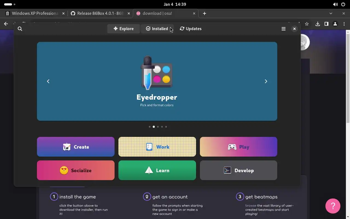Viewport: 350px width, 219px height.
Task: Switch to the Explore tab
Action: pyautogui.click(x=124, y=29)
